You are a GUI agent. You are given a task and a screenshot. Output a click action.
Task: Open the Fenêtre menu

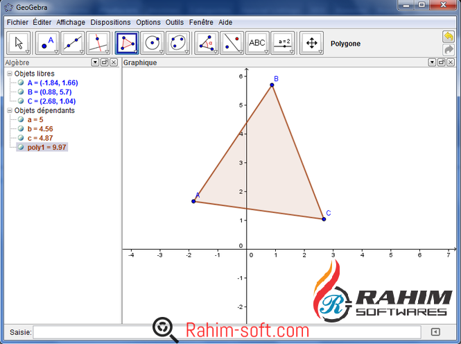(201, 22)
